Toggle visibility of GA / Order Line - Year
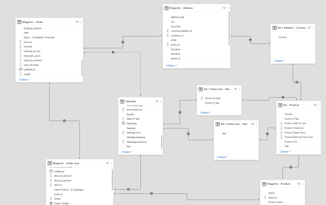The image size is (326, 205). pyautogui.click(x=253, y=124)
